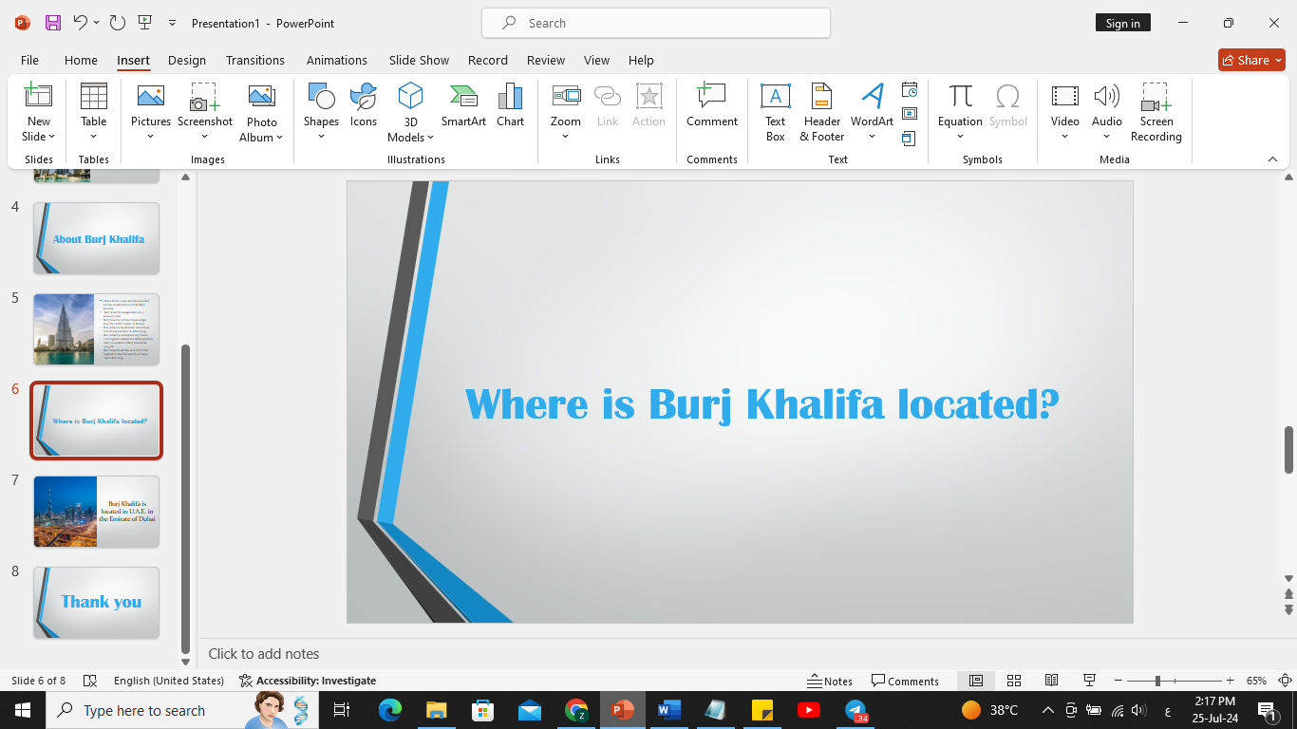Switch to Slide Sorter view

point(1013,681)
